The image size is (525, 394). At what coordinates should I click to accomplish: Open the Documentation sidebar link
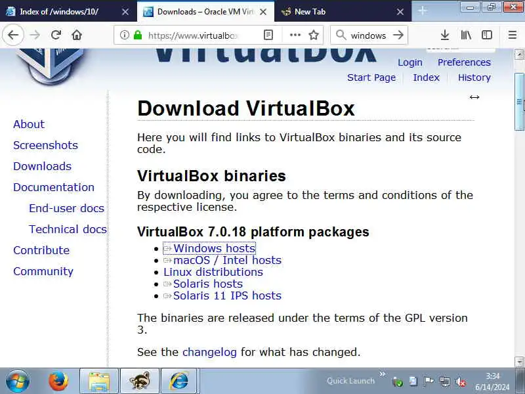54,187
